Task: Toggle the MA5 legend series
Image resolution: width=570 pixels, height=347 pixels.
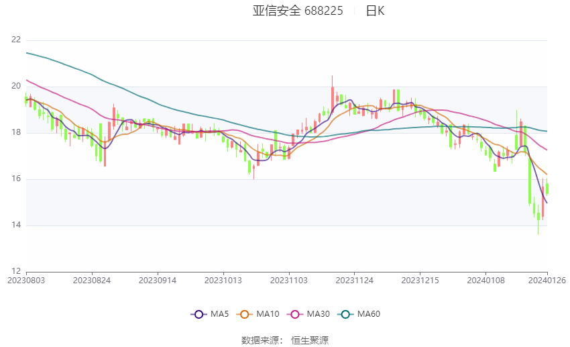Action: tap(210, 314)
